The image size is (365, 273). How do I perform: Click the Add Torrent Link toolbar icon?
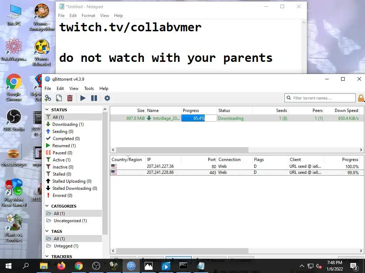click(x=48, y=98)
